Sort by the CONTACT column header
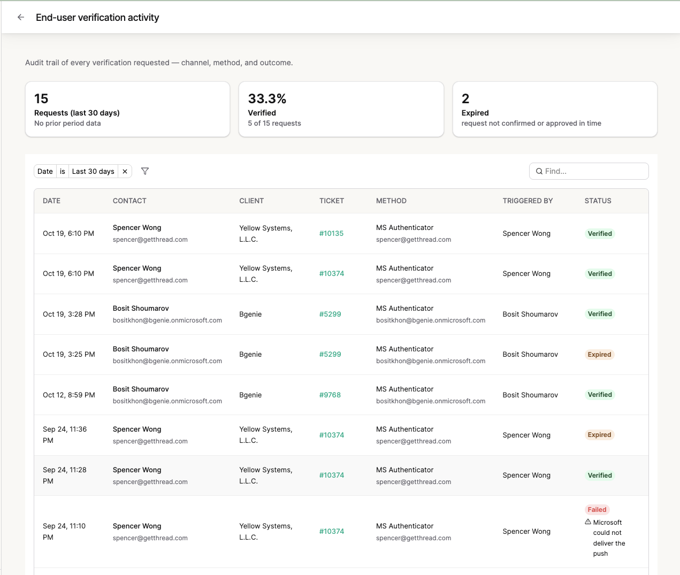This screenshot has height=575, width=680. coord(129,201)
